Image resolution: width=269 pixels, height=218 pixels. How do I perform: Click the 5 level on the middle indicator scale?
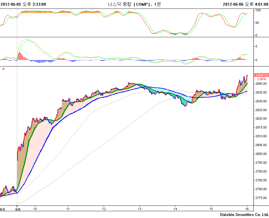[x=256, y=46]
